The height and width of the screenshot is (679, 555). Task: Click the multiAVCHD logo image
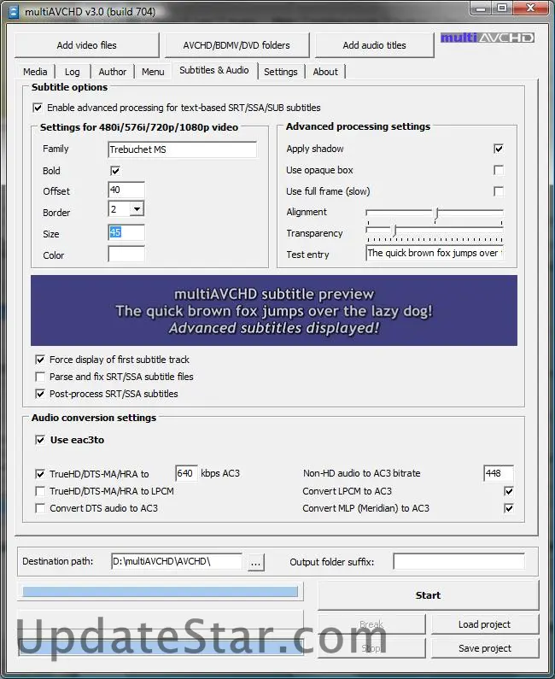coord(487,38)
